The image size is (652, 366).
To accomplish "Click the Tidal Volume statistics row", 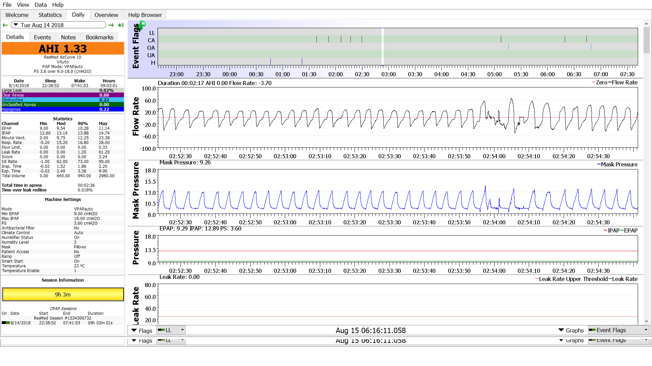I will [63, 176].
